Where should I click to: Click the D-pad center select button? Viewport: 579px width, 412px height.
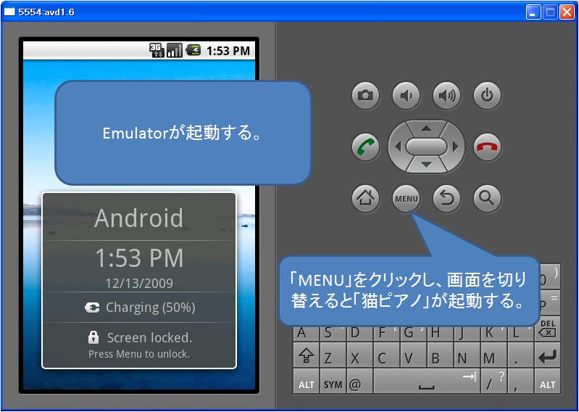point(427,147)
